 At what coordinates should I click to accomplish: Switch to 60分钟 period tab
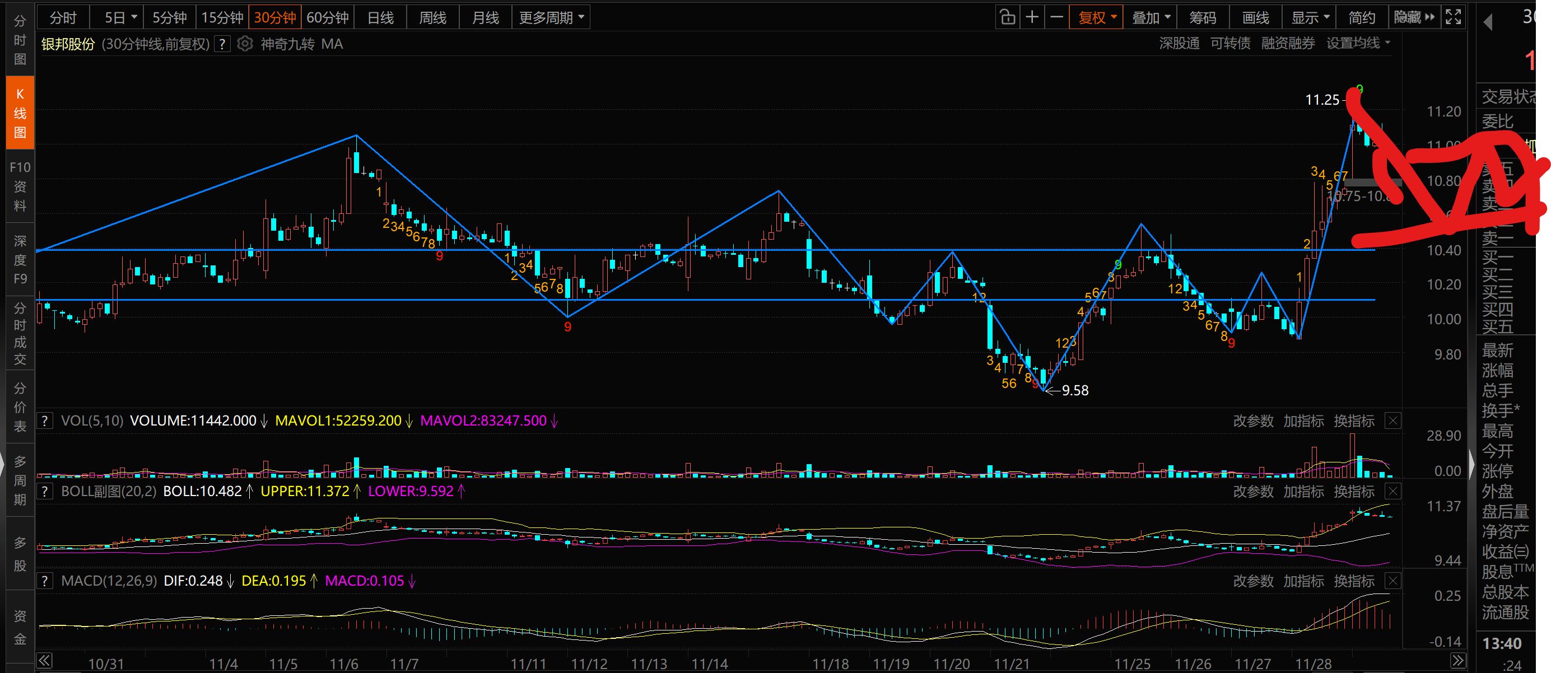pyautogui.click(x=328, y=17)
